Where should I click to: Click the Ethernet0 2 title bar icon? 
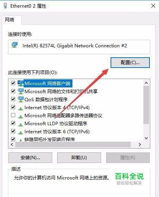(x=5, y=6)
